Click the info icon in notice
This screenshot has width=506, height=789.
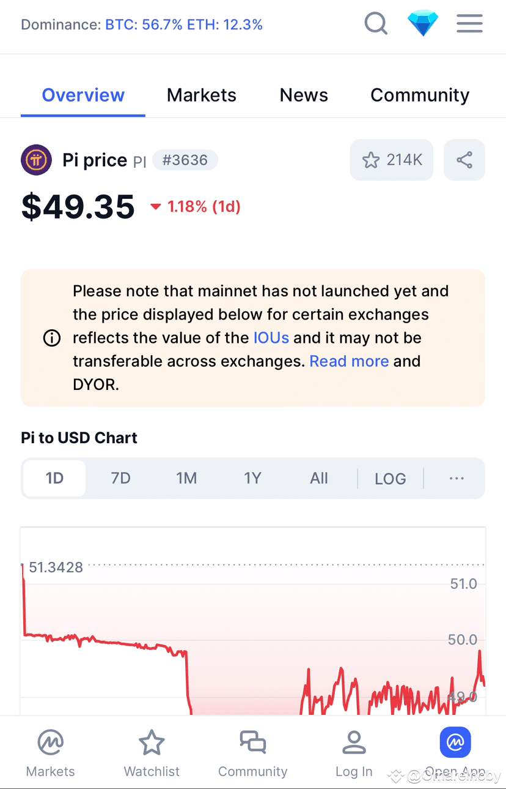point(52,338)
